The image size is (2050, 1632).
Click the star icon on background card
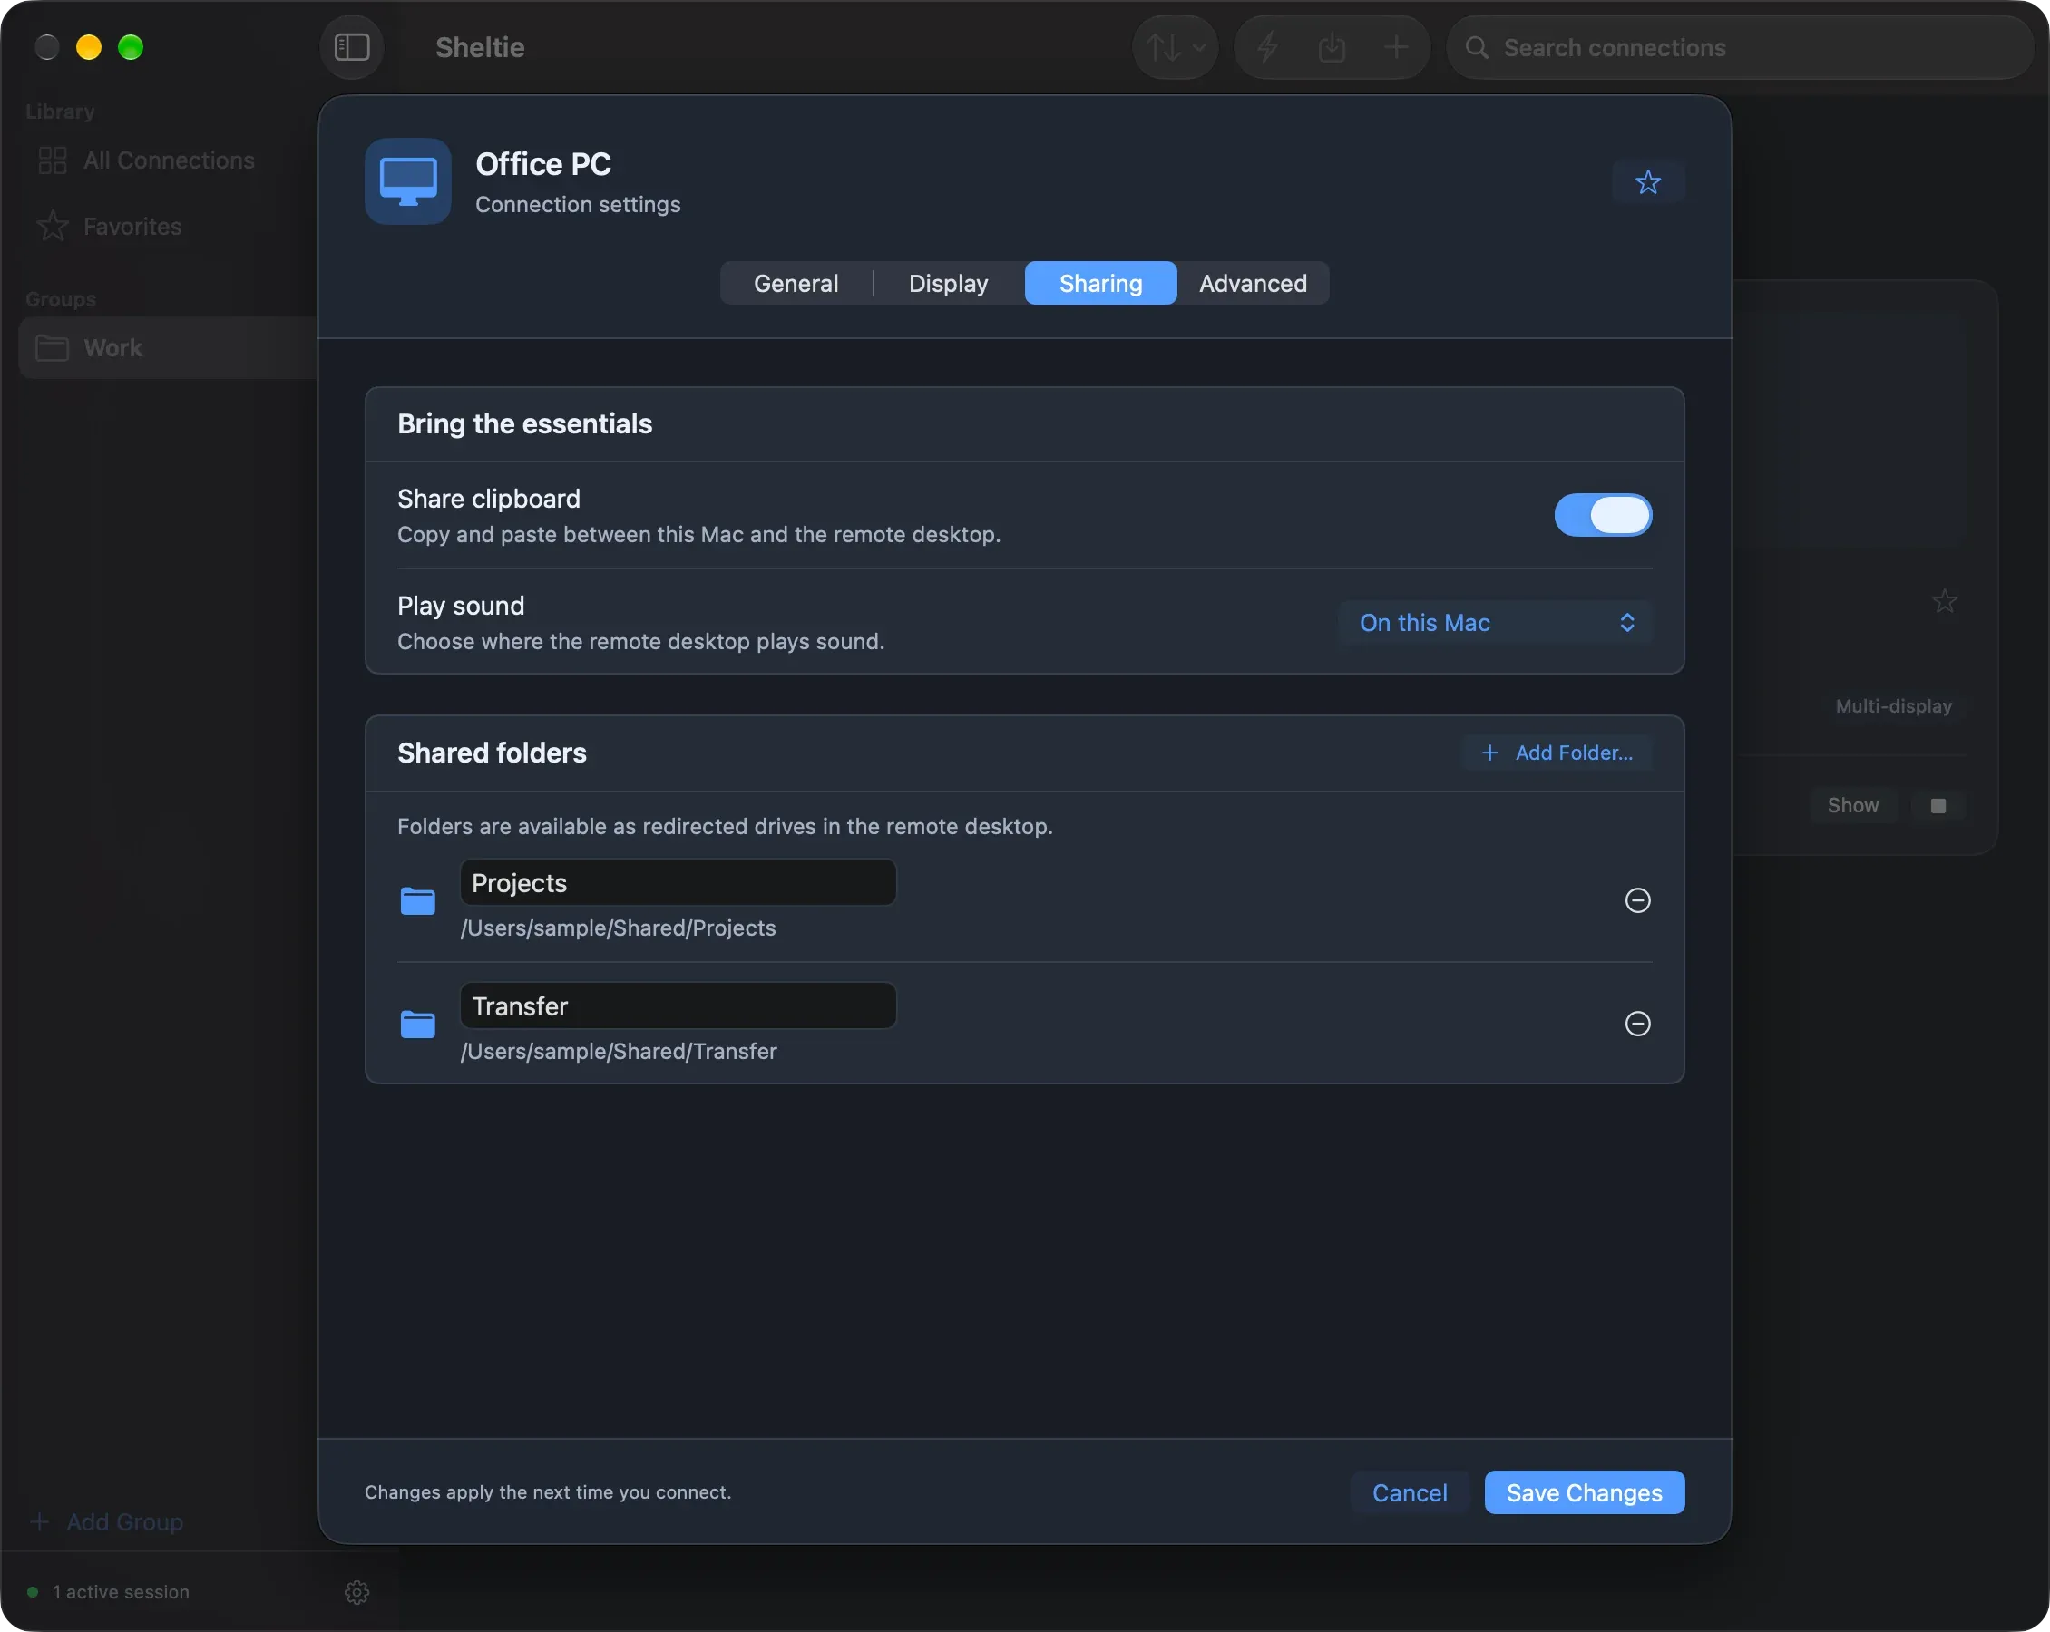click(x=1945, y=601)
